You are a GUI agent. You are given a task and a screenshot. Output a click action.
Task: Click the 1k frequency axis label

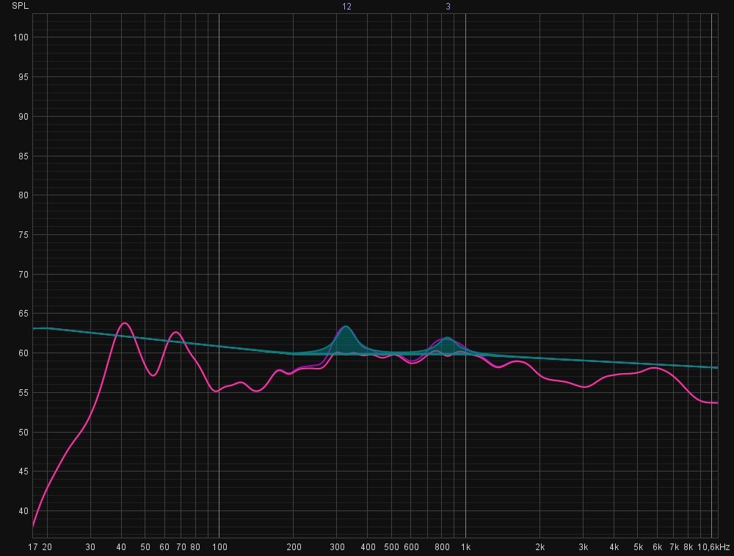click(465, 547)
